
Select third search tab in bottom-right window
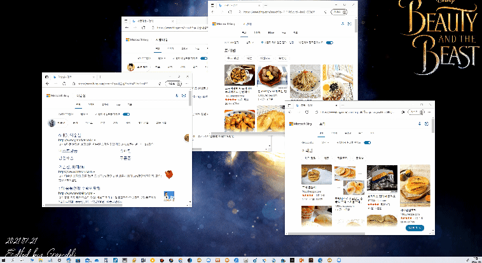[348, 133]
